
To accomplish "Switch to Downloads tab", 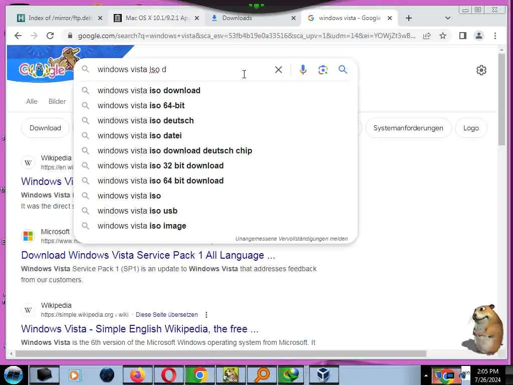I will coord(252,18).
